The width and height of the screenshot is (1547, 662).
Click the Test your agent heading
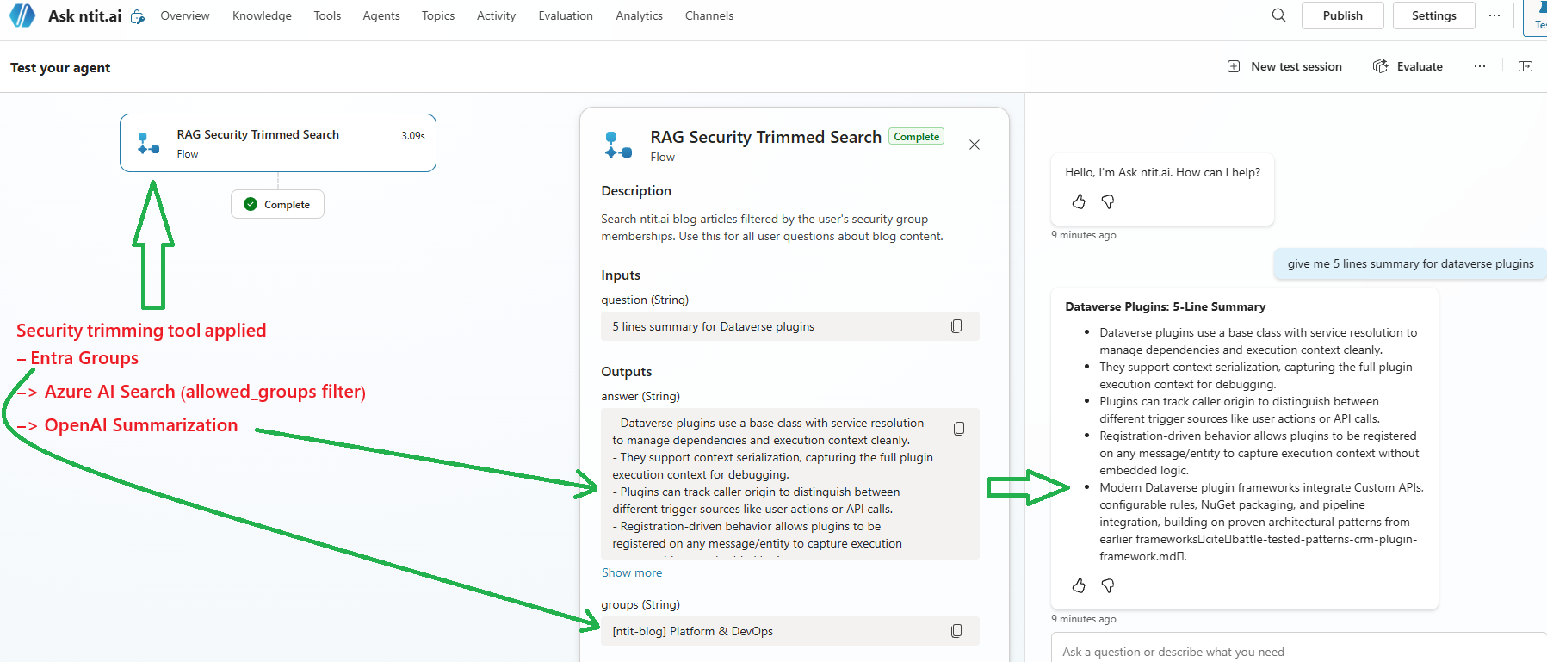(60, 67)
